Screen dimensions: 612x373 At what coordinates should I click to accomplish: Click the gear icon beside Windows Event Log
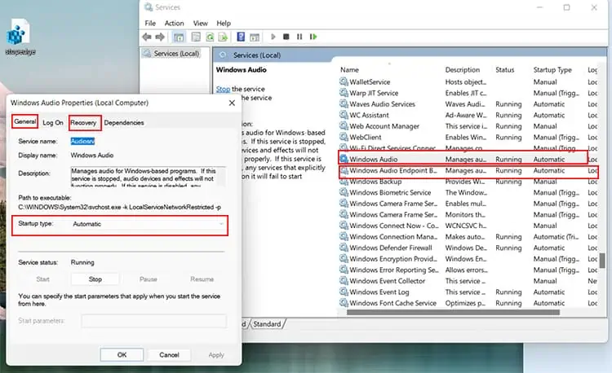point(344,292)
